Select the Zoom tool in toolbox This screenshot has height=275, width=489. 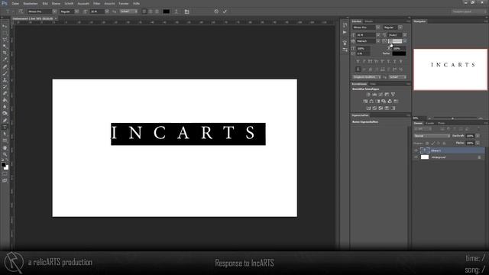pos(5,154)
